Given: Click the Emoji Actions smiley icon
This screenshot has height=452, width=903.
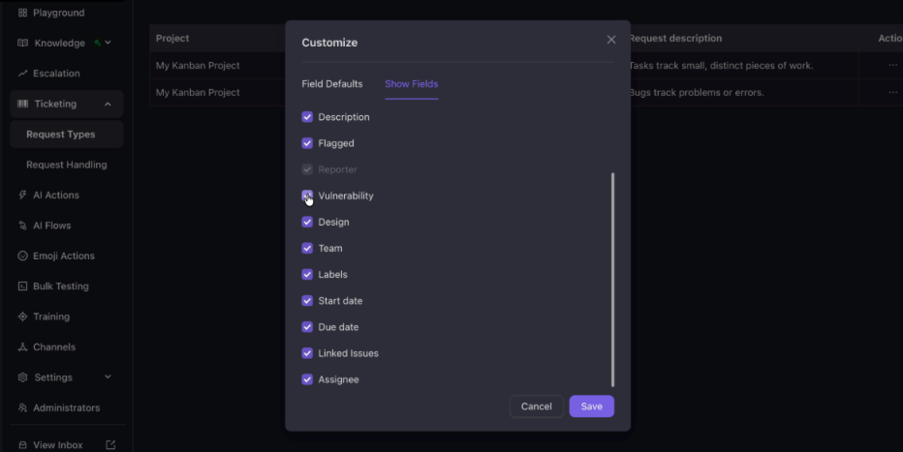Looking at the screenshot, I should pyautogui.click(x=22, y=256).
